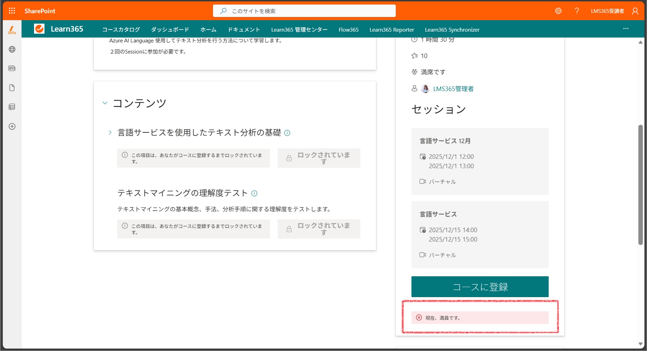Click the scrollbar up arrow
This screenshot has height=351, width=647.
640,42
